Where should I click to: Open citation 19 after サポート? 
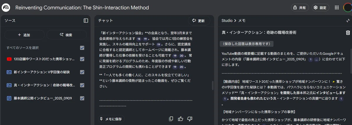[x=159, y=44]
